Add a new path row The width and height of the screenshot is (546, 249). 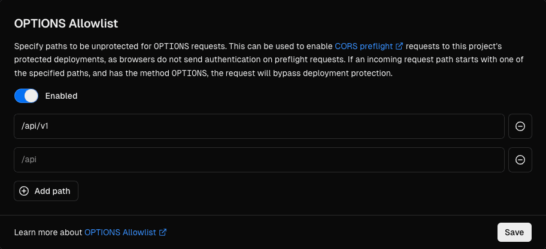click(46, 191)
